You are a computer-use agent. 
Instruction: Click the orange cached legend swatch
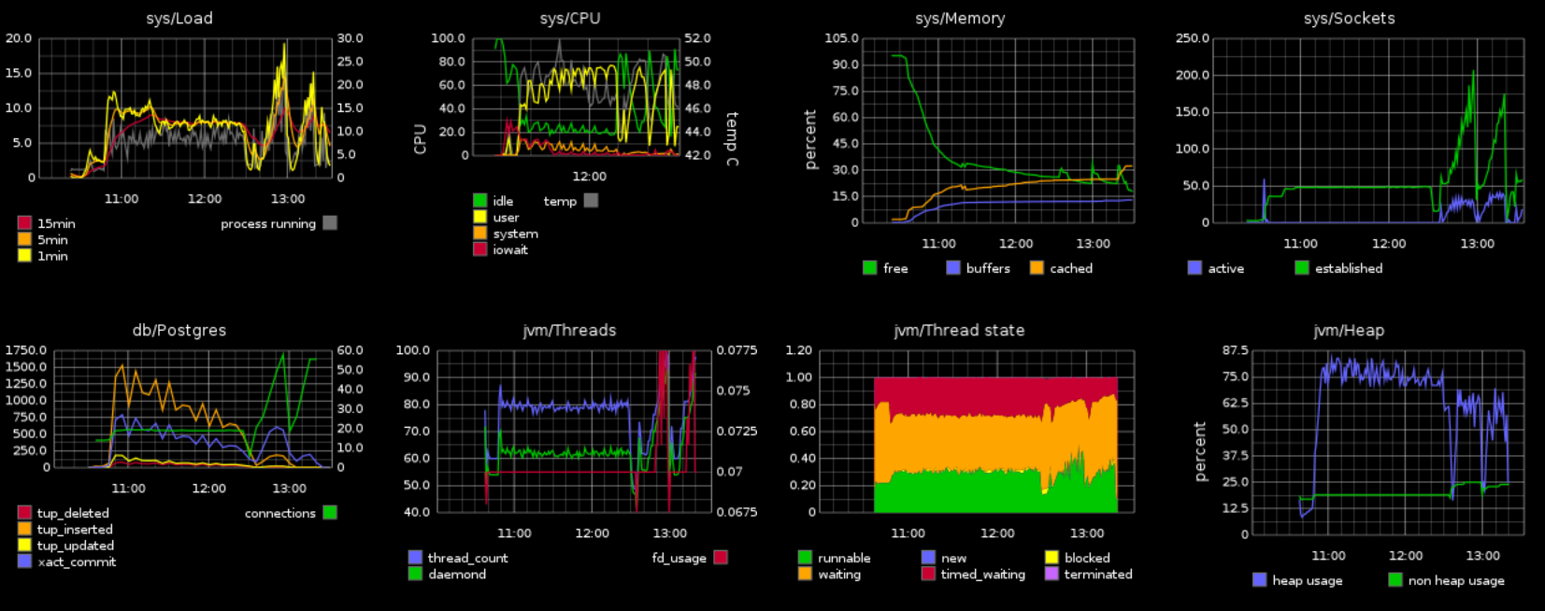[x=1037, y=268]
